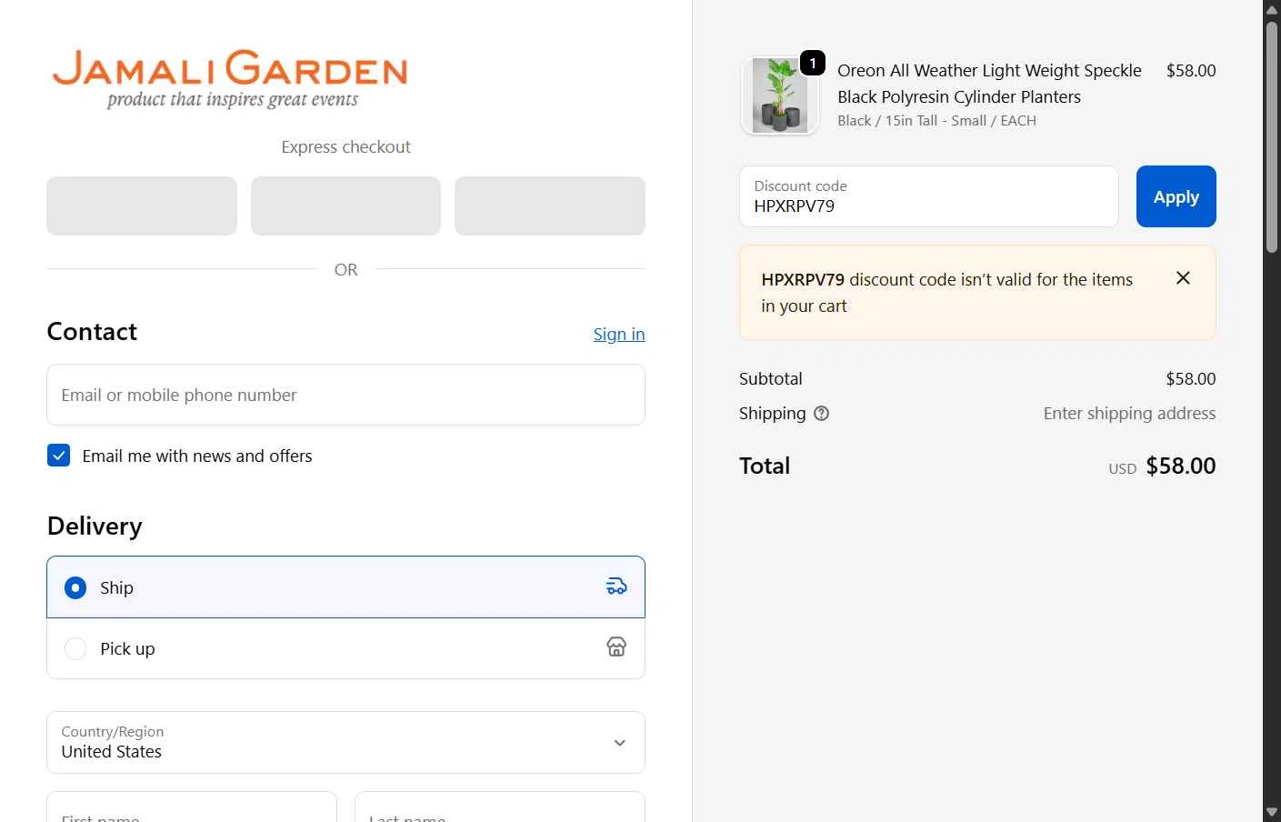
Task: Click the Express checkout heading
Action: coord(345,147)
